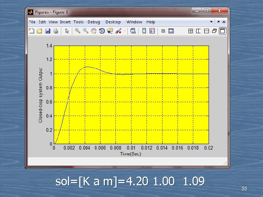This screenshot has width=263, height=197.
Task: Select the Pan hand tool
Action: 94,31
